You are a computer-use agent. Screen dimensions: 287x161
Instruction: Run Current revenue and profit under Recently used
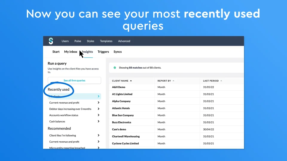coord(74,103)
